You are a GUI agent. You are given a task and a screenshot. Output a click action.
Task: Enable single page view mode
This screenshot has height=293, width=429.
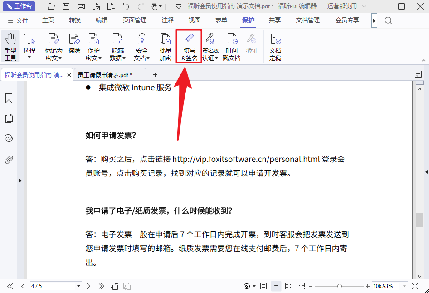click(x=263, y=286)
